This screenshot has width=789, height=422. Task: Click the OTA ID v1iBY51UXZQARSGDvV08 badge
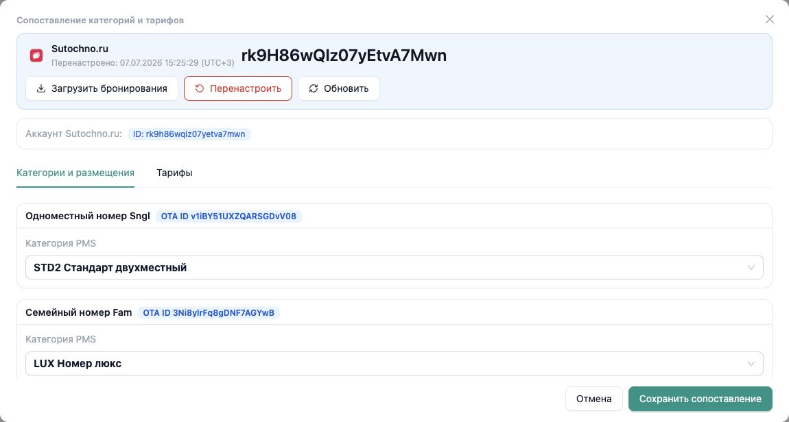coord(228,216)
